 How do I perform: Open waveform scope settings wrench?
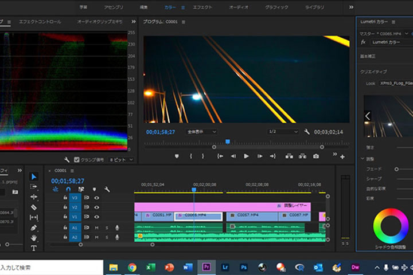coord(67,159)
